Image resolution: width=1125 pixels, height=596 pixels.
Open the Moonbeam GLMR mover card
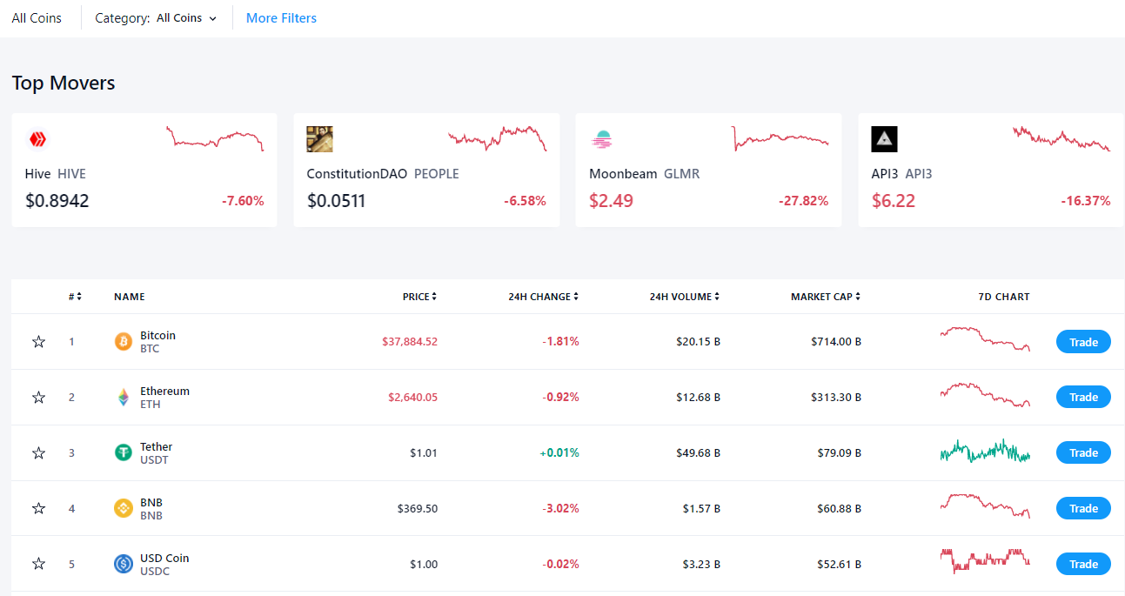click(x=708, y=170)
